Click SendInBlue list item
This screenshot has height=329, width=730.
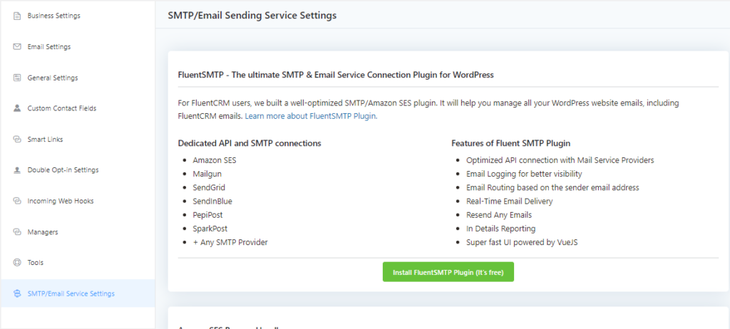pos(212,202)
